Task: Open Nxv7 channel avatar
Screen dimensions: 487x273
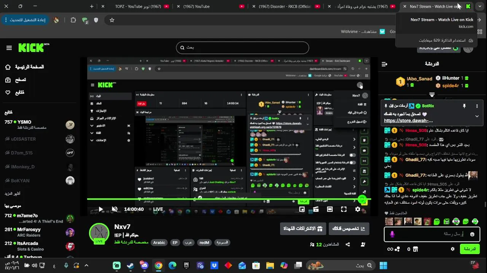Action: [99, 234]
